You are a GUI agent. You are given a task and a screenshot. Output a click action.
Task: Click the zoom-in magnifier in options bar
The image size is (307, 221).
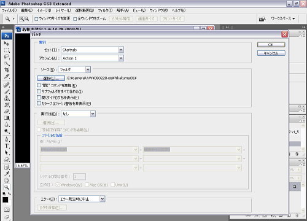point(21,19)
